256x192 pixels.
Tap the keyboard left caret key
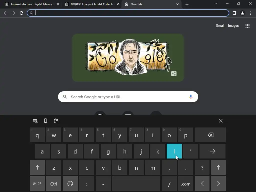[x=202, y=184]
